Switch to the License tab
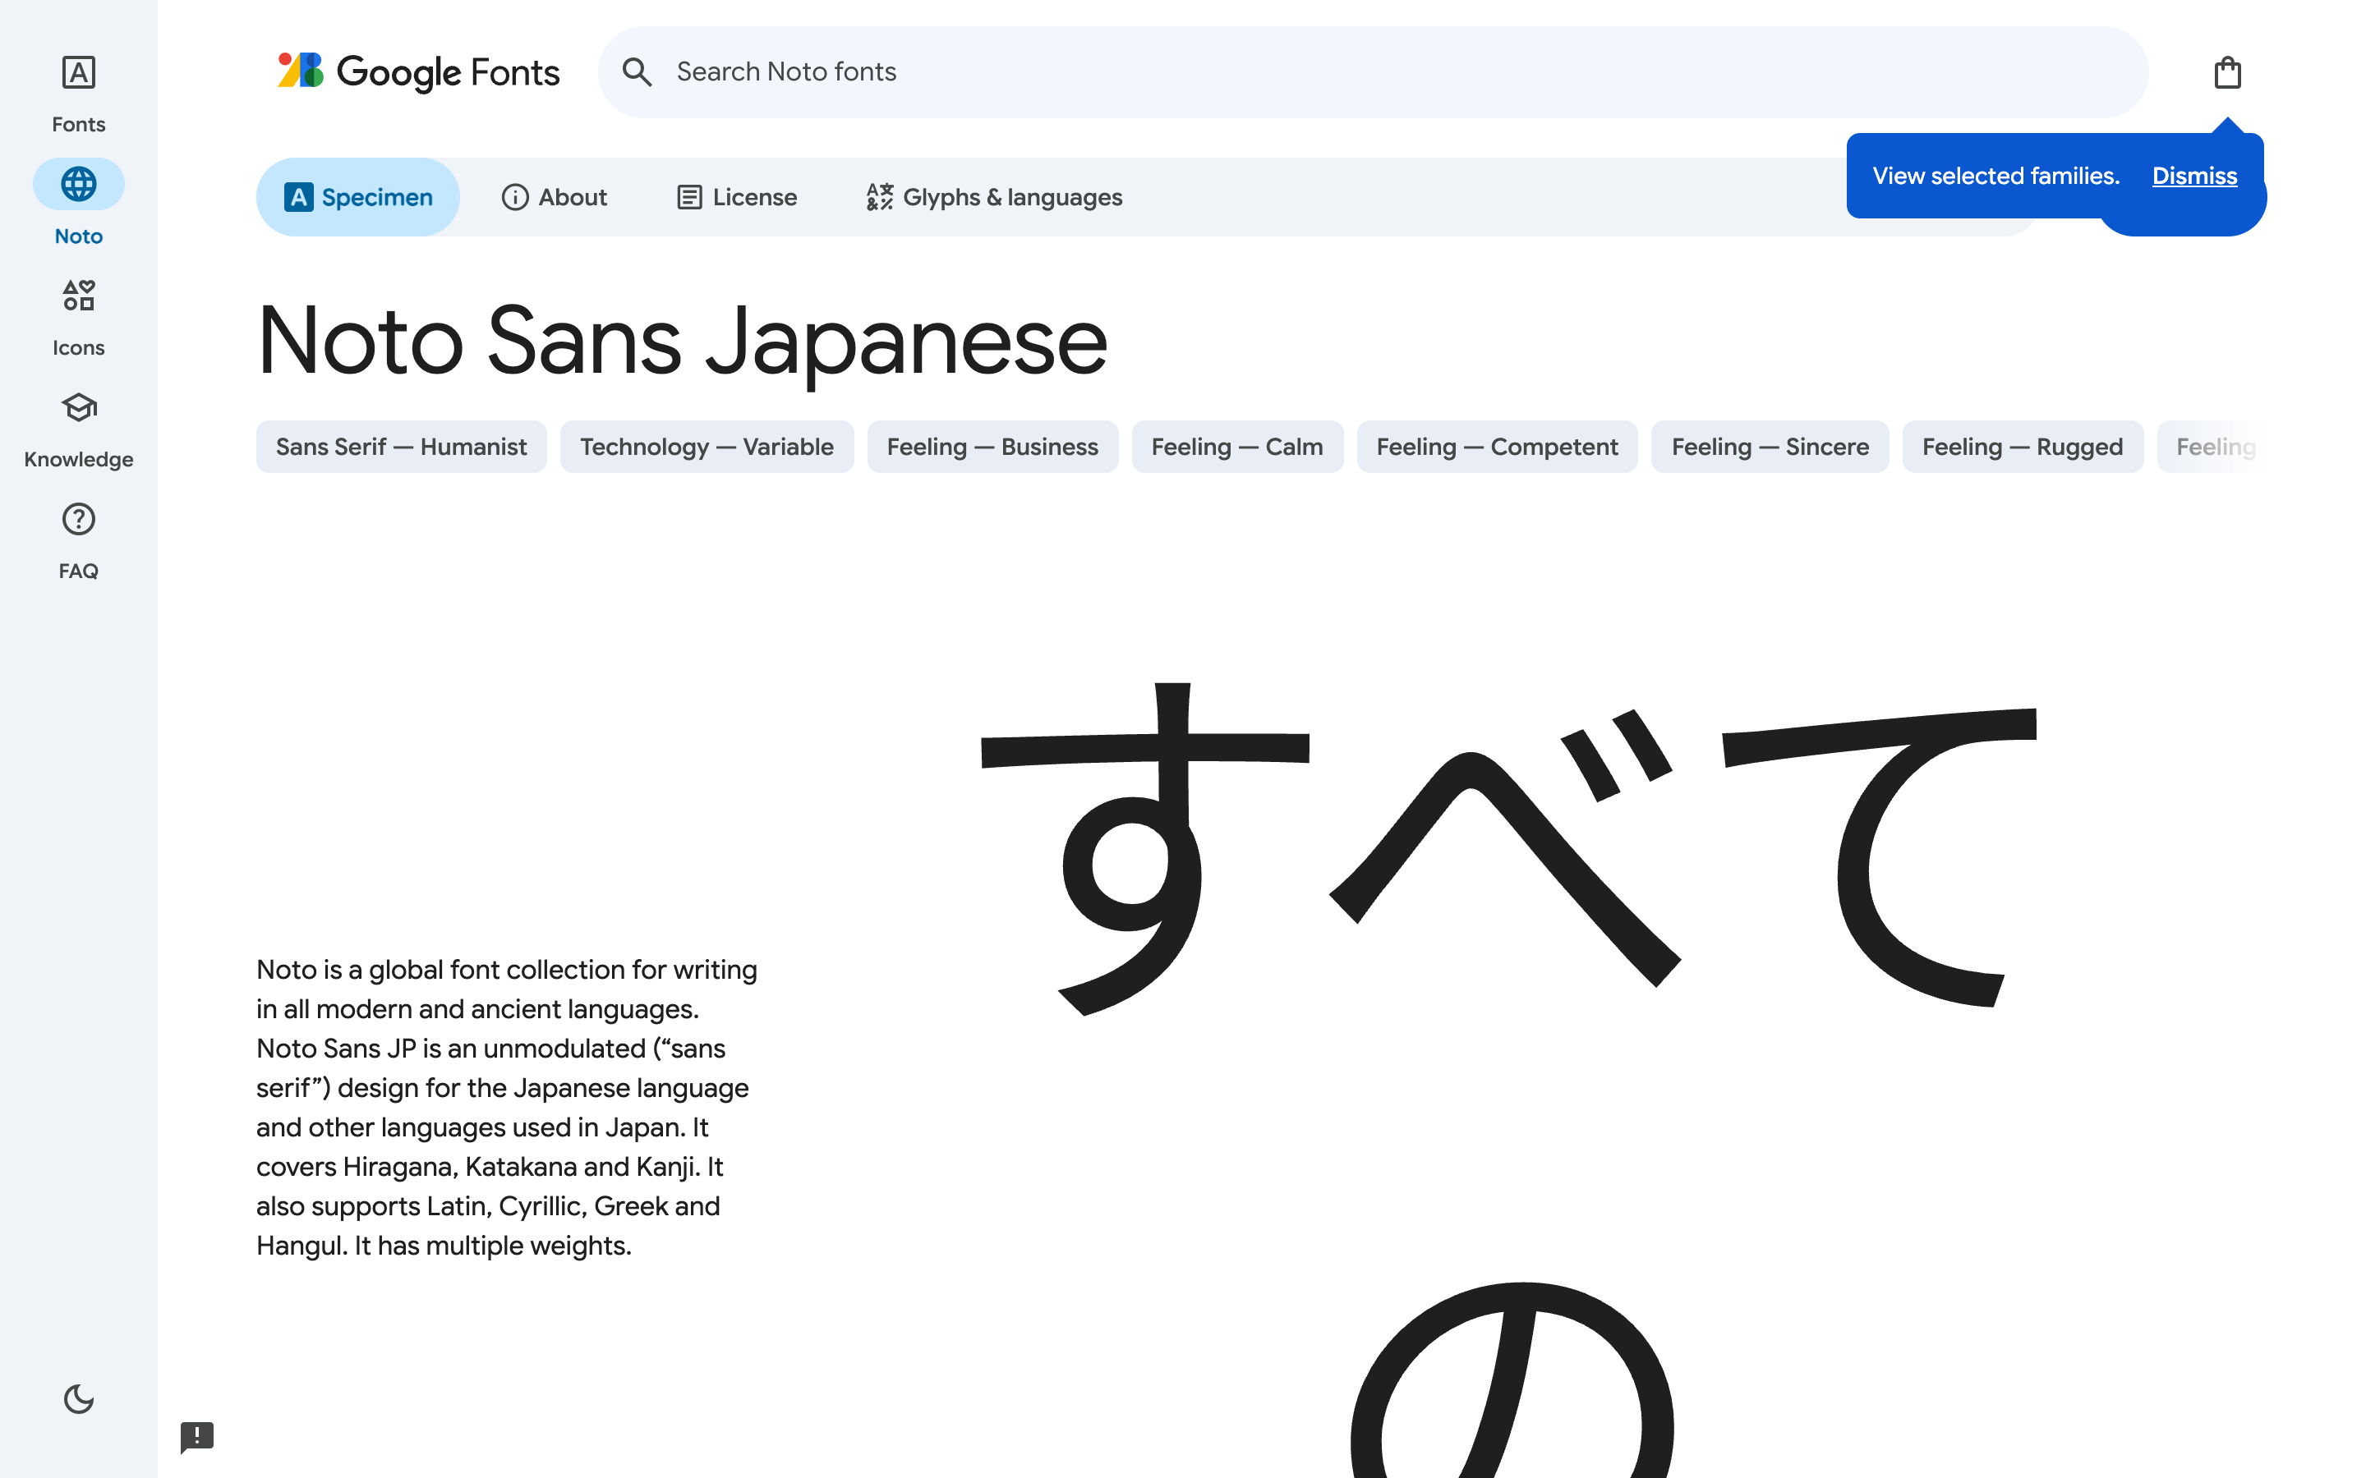The height and width of the screenshot is (1478, 2366). coord(737,197)
